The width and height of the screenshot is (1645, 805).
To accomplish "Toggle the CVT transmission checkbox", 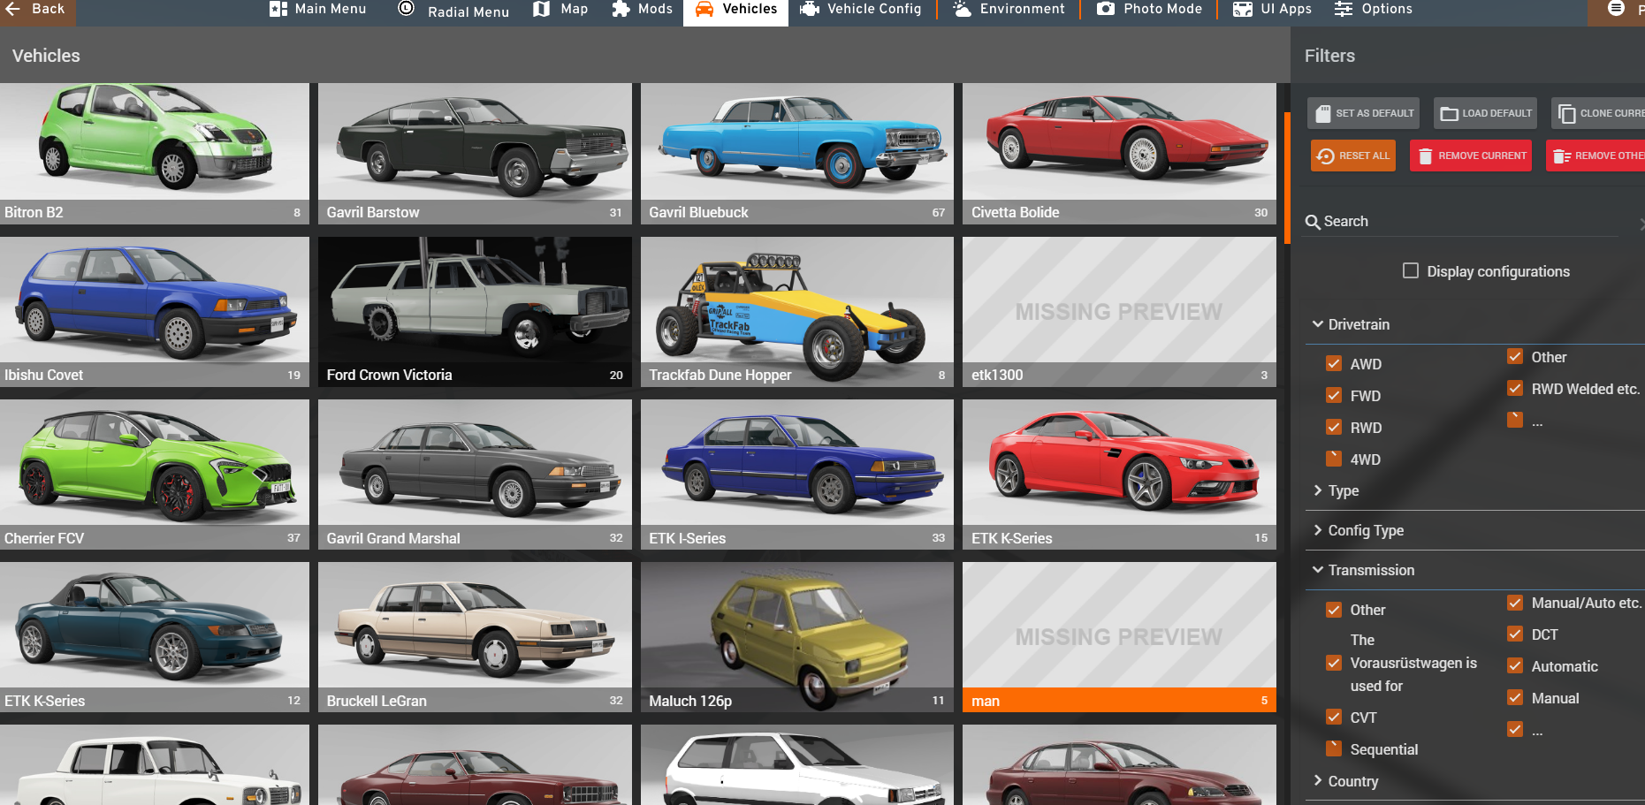I will (x=1334, y=717).
